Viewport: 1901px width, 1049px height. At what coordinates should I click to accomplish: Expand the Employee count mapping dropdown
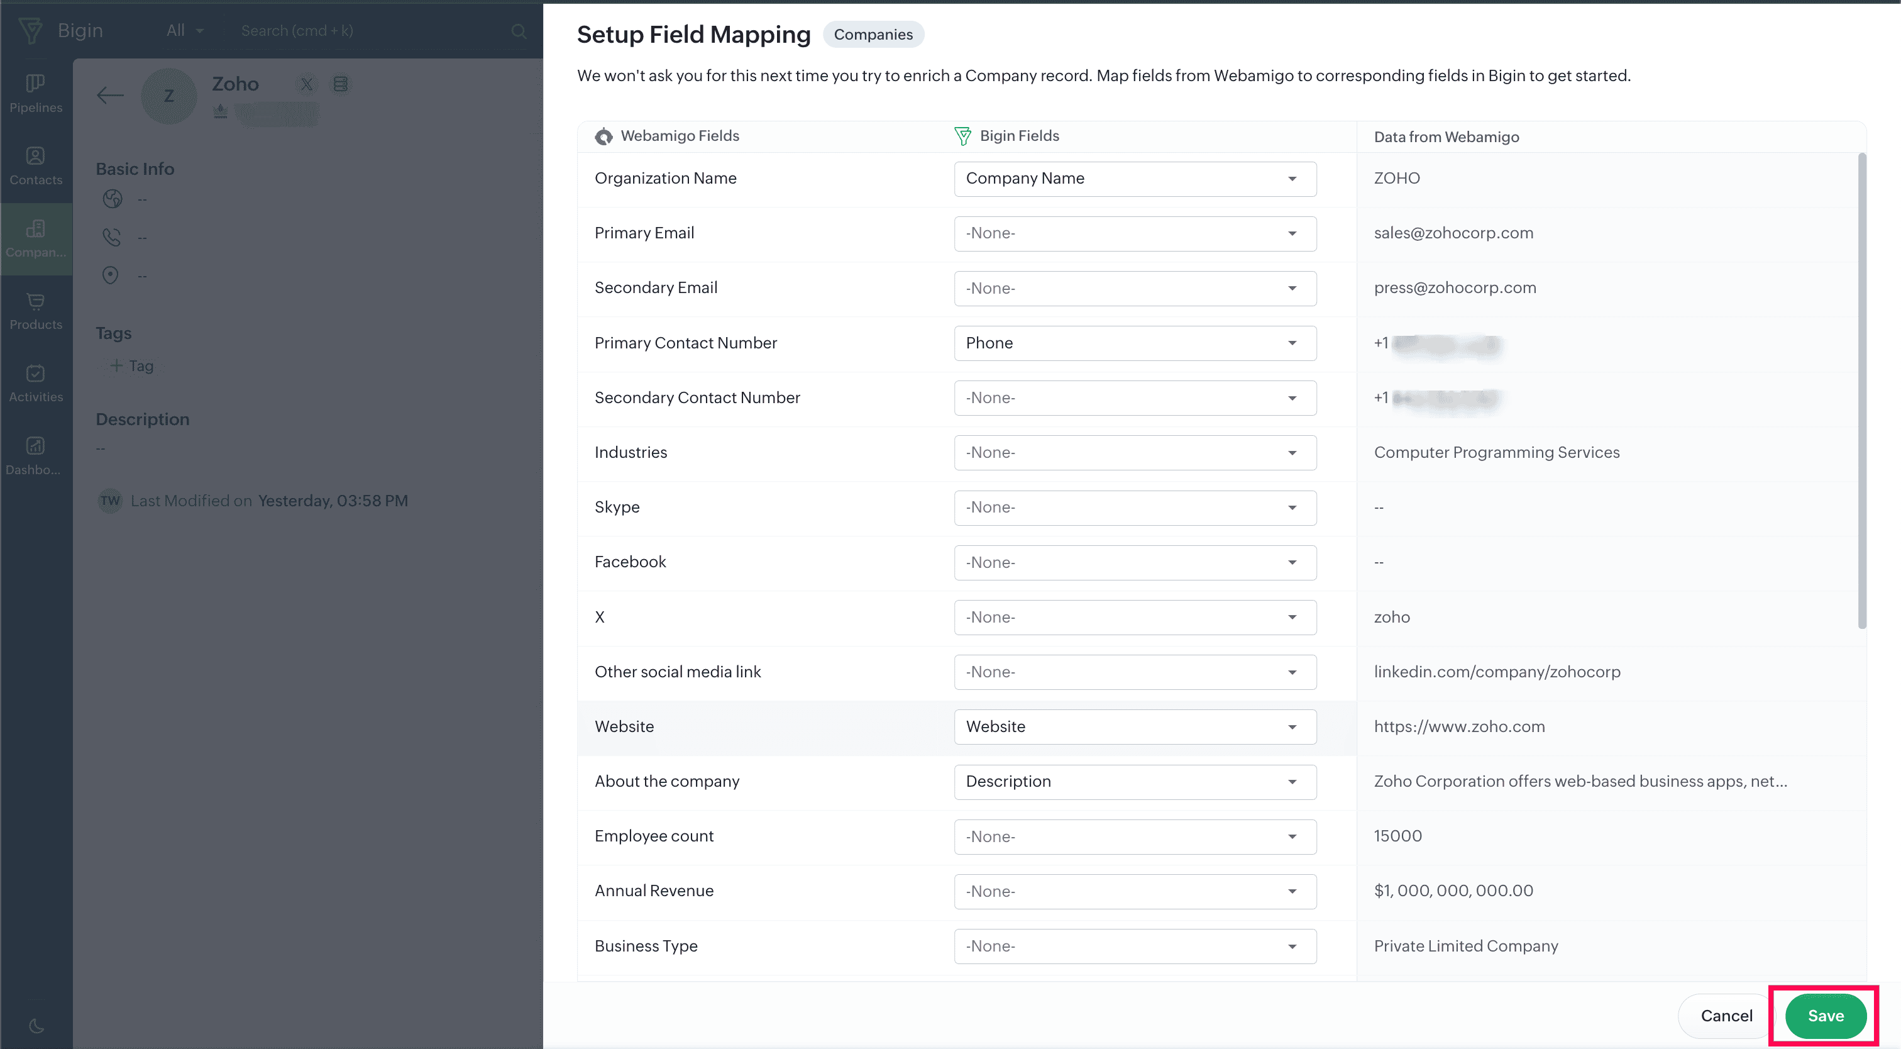click(x=1134, y=836)
